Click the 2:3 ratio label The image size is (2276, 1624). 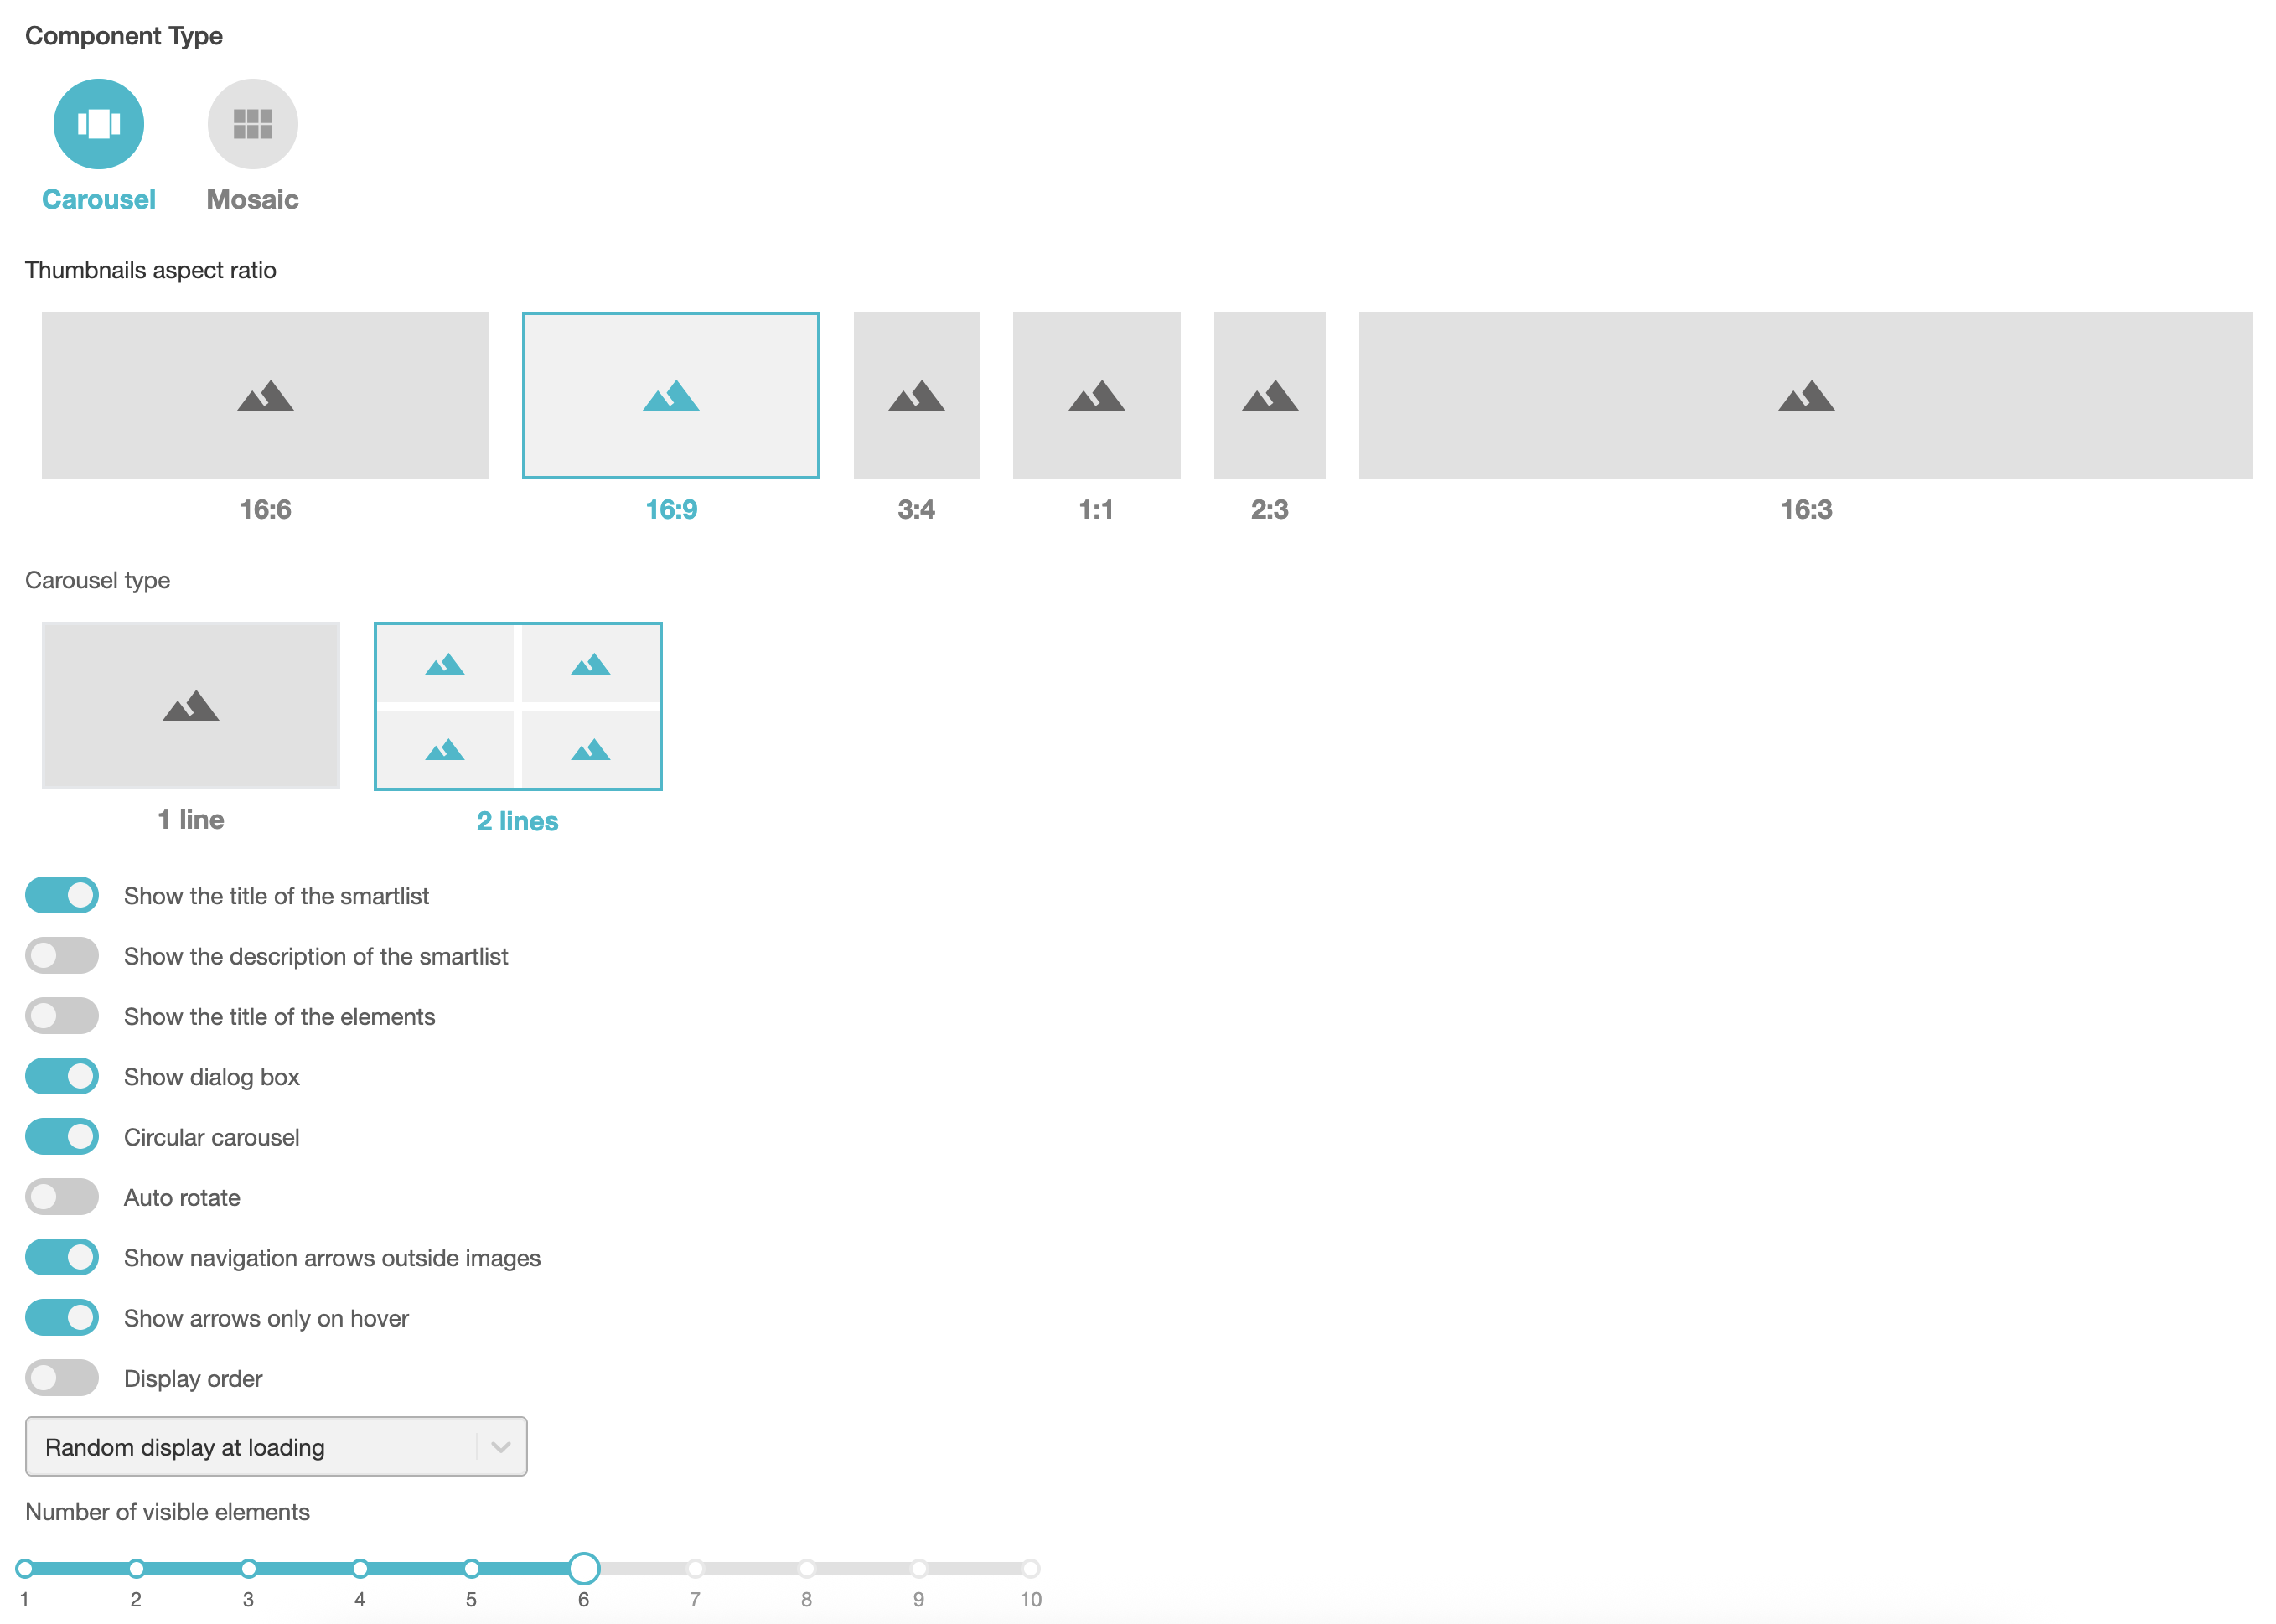1269,509
